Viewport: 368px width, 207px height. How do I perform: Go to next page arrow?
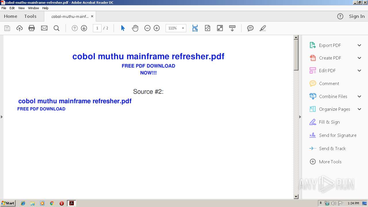84,28
